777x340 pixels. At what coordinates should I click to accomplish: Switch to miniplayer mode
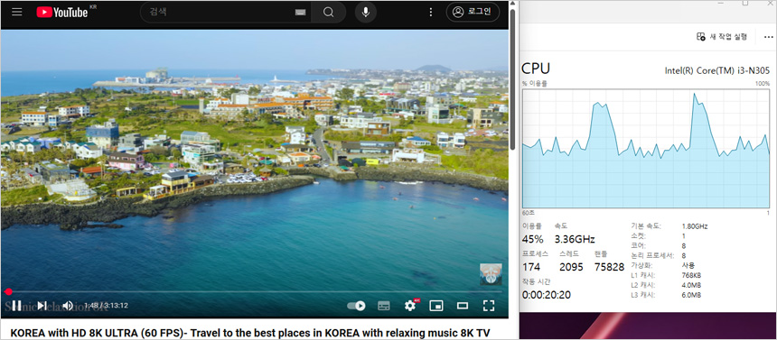tap(436, 306)
